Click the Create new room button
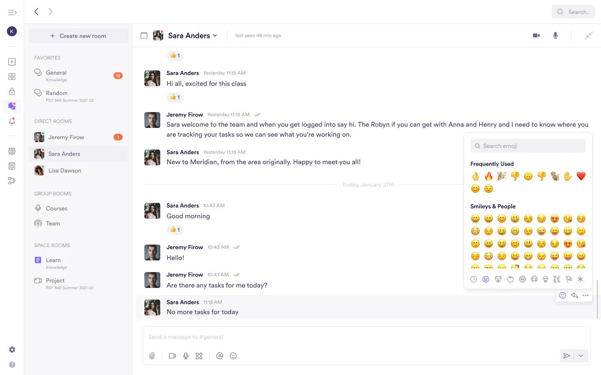The width and height of the screenshot is (601, 375). 78,36
